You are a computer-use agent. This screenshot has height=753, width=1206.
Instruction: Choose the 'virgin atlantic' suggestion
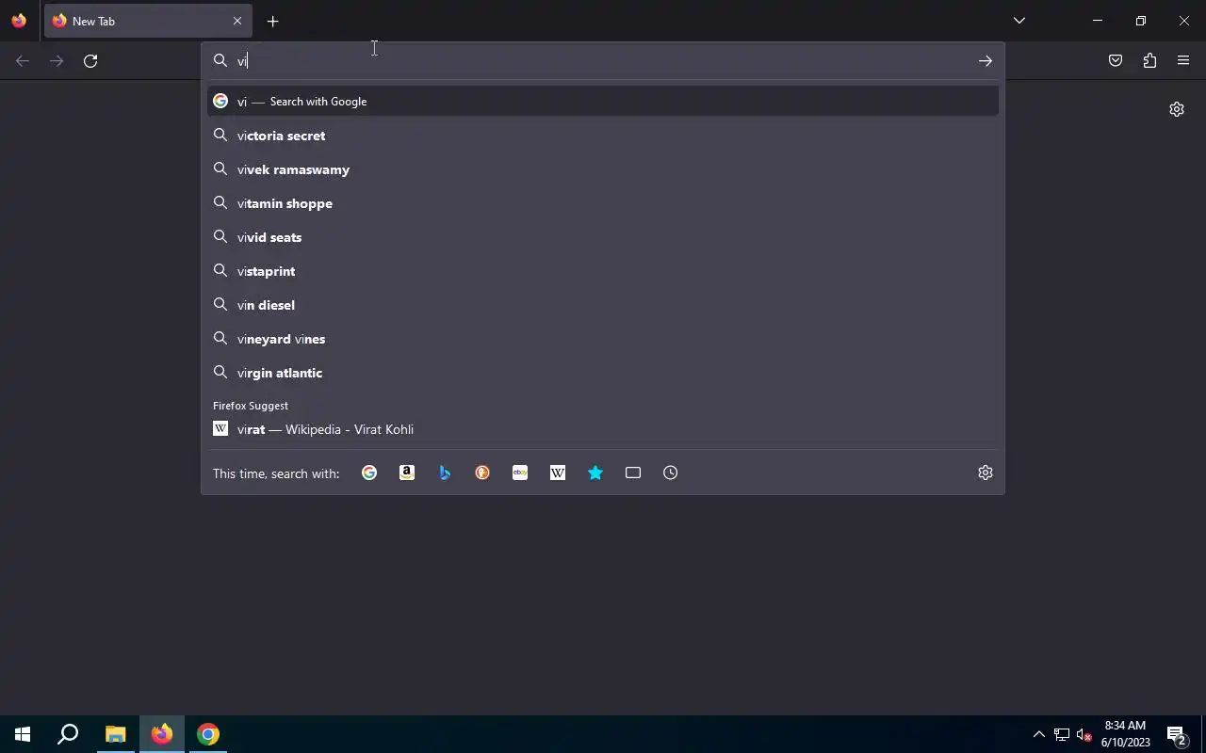(603, 373)
